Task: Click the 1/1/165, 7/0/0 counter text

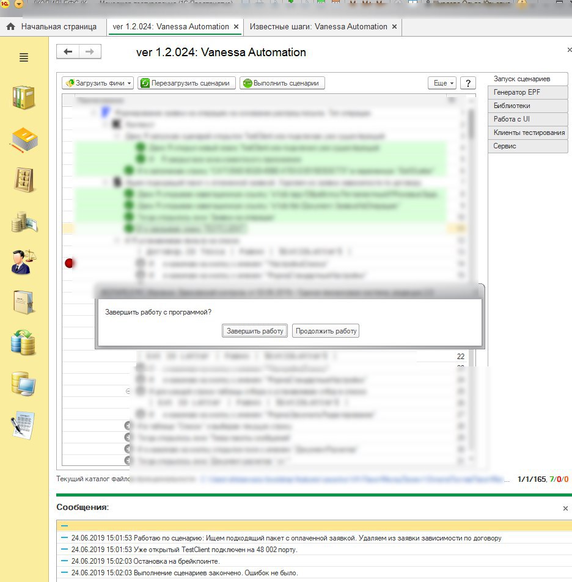Action: [x=543, y=479]
